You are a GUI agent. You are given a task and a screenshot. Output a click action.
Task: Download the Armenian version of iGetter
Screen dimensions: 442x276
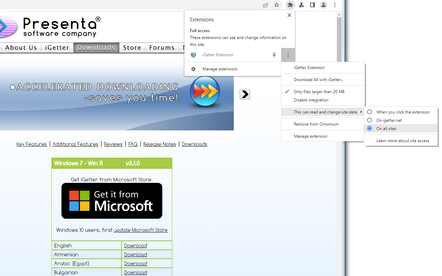click(135, 254)
